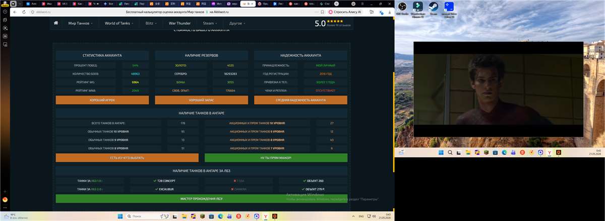605x221 pixels.
Task: Click the total tanks value 176
Action: tap(183, 123)
